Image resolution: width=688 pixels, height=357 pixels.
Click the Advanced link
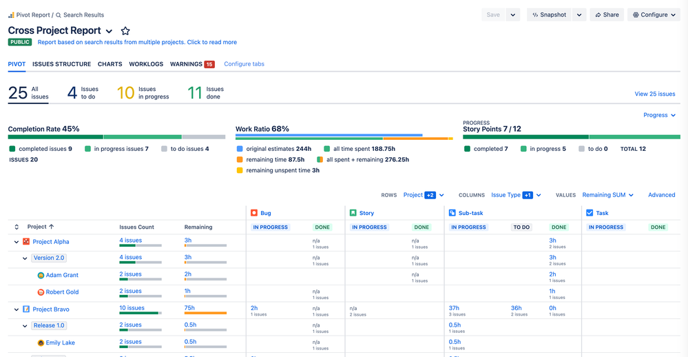662,195
